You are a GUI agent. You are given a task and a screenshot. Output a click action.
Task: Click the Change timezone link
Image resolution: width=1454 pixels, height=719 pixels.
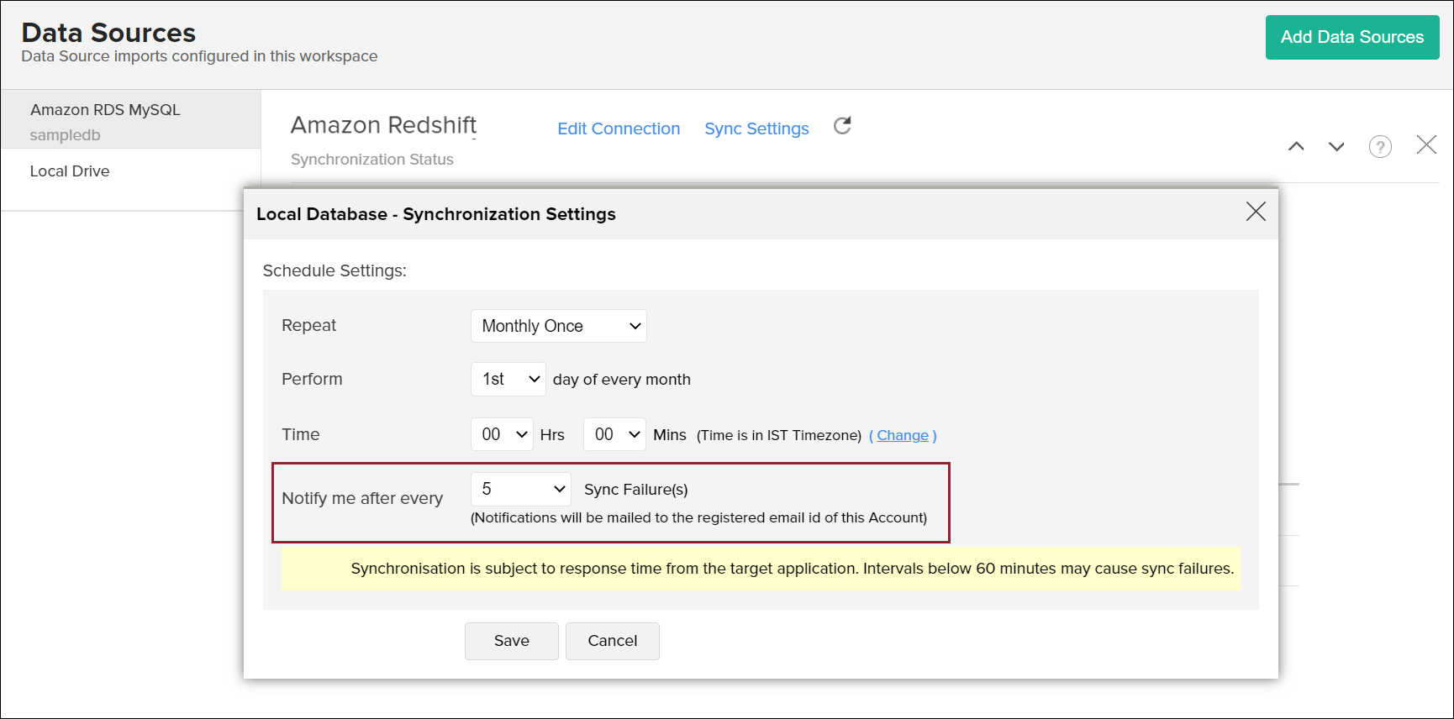click(x=903, y=435)
